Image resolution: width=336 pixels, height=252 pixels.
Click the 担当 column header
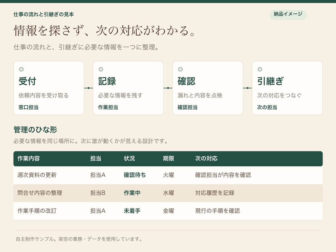click(96, 158)
